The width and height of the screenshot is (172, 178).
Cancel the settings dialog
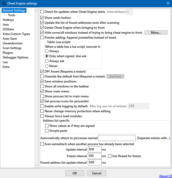pyautogui.click(x=96, y=173)
